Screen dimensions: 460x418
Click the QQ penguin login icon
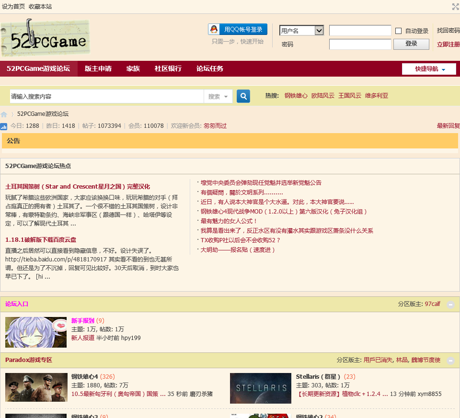click(214, 29)
